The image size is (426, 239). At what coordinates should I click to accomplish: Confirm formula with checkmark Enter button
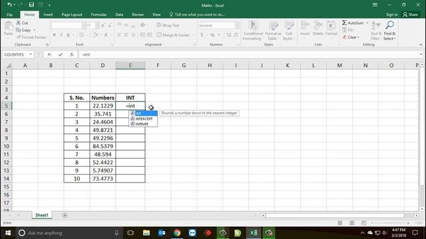pyautogui.click(x=61, y=54)
